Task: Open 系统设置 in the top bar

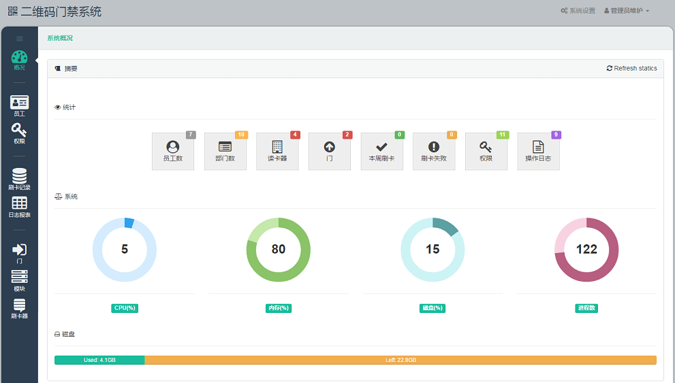Action: [x=578, y=11]
